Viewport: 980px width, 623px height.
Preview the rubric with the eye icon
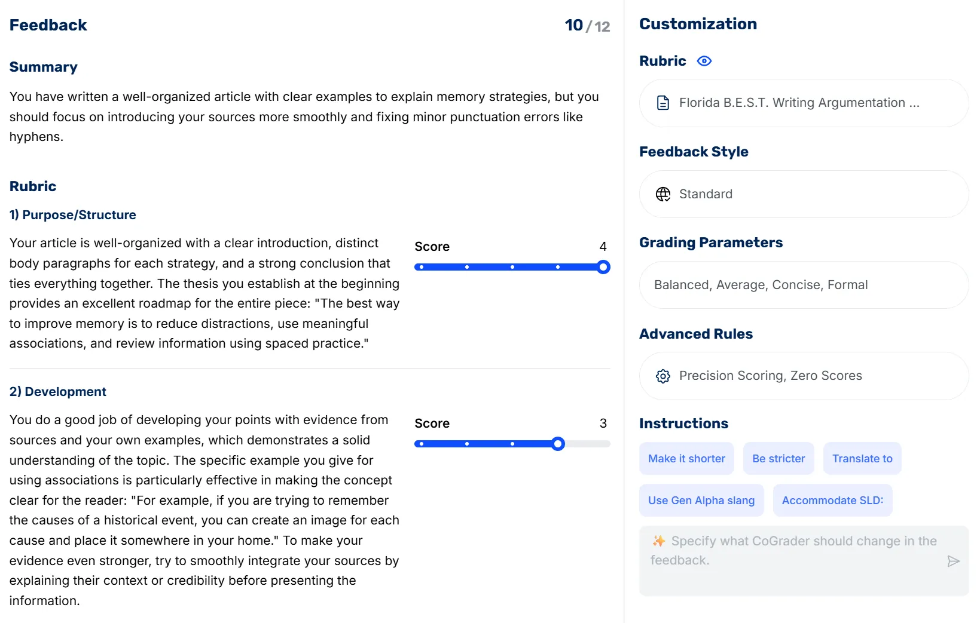[704, 61]
